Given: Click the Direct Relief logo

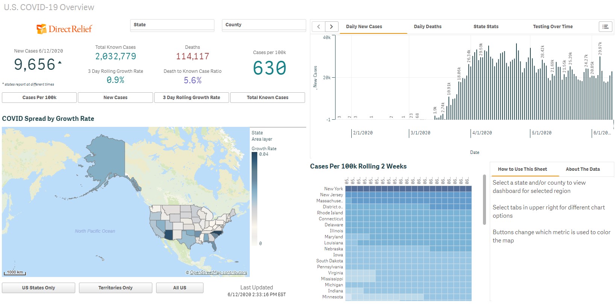Looking at the screenshot, I should tap(64, 29).
